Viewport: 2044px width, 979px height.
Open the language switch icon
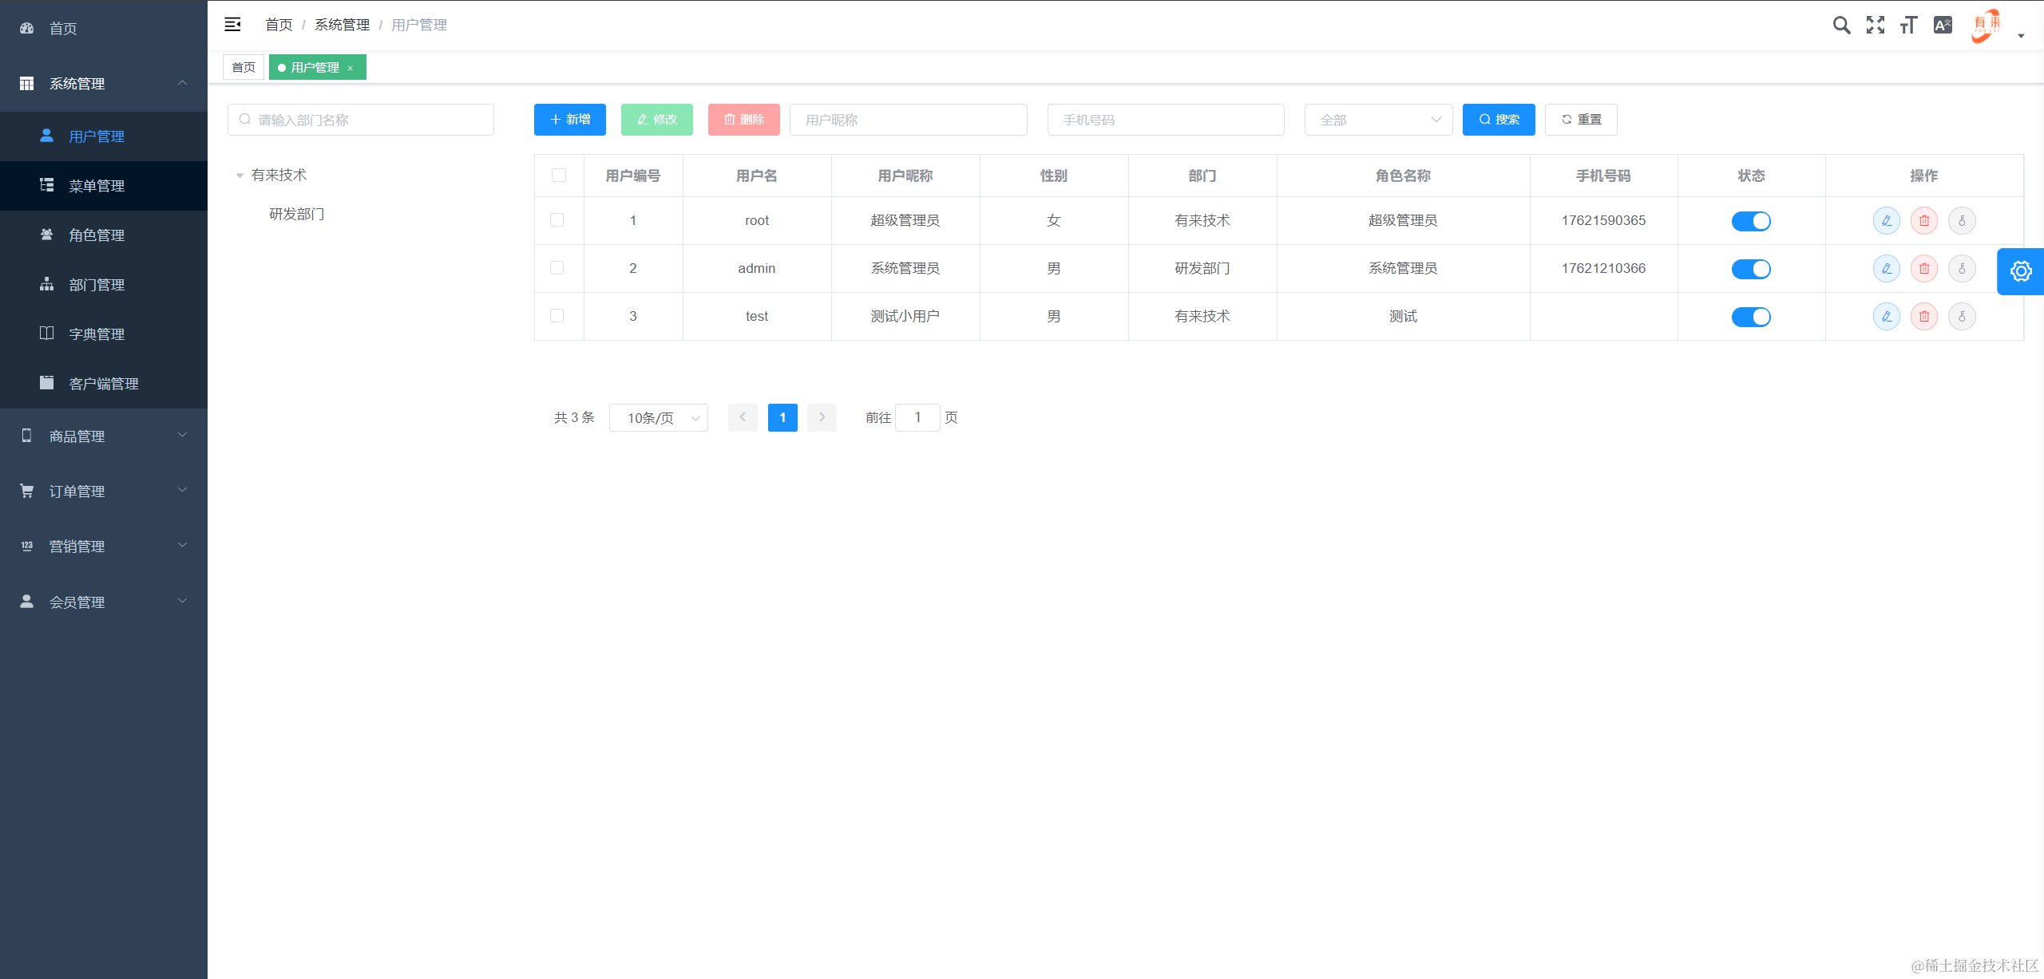(x=1943, y=26)
